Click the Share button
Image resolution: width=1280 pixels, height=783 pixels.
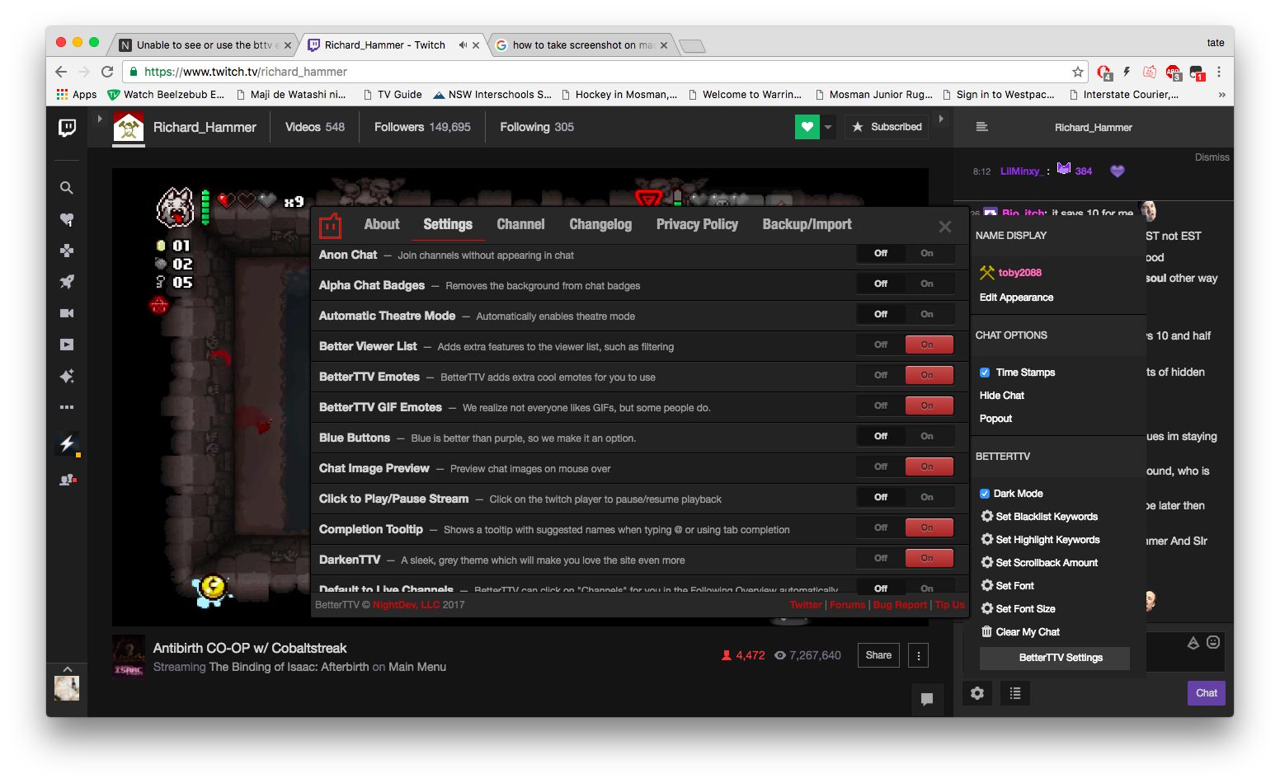(x=878, y=655)
